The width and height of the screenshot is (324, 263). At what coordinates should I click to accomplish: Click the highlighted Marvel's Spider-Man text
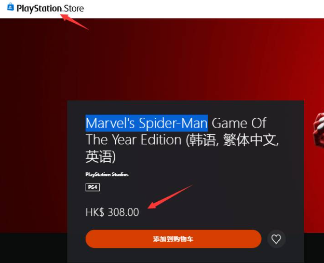pos(147,123)
